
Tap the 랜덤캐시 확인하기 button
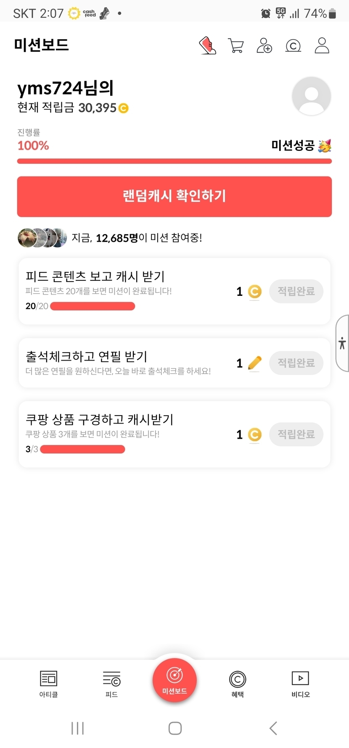174,196
